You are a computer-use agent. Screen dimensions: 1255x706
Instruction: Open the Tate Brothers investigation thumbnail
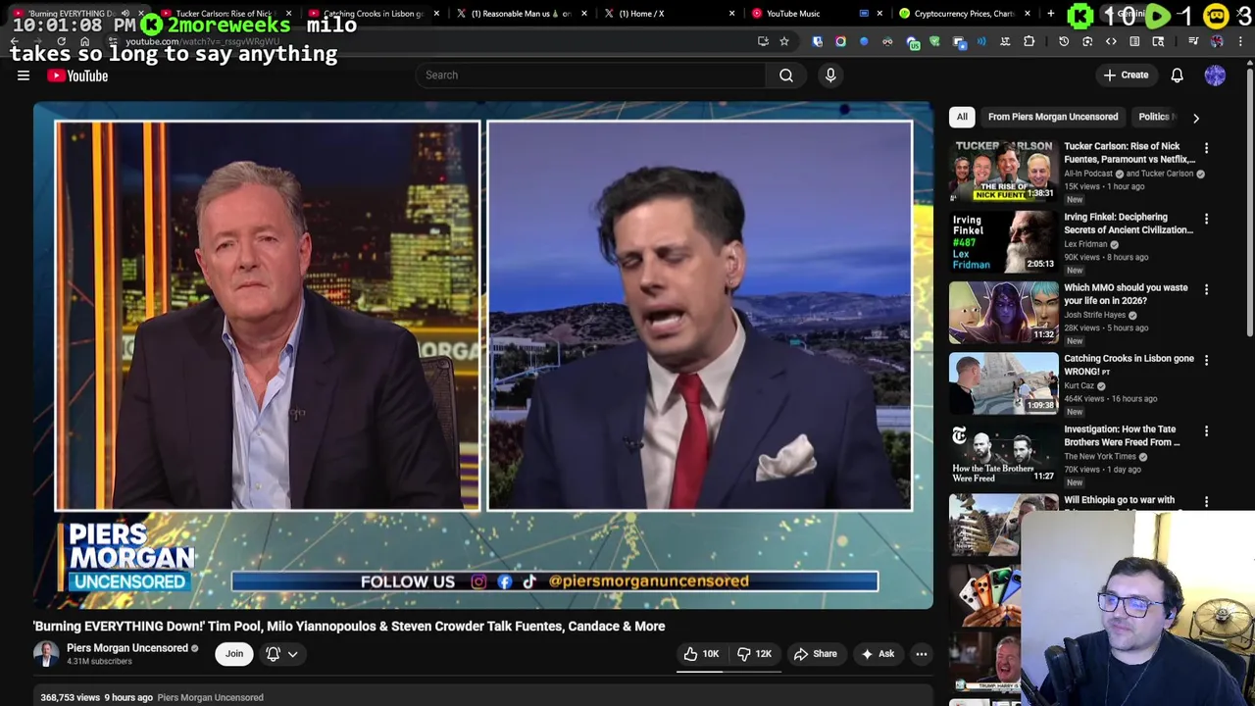coord(1003,453)
